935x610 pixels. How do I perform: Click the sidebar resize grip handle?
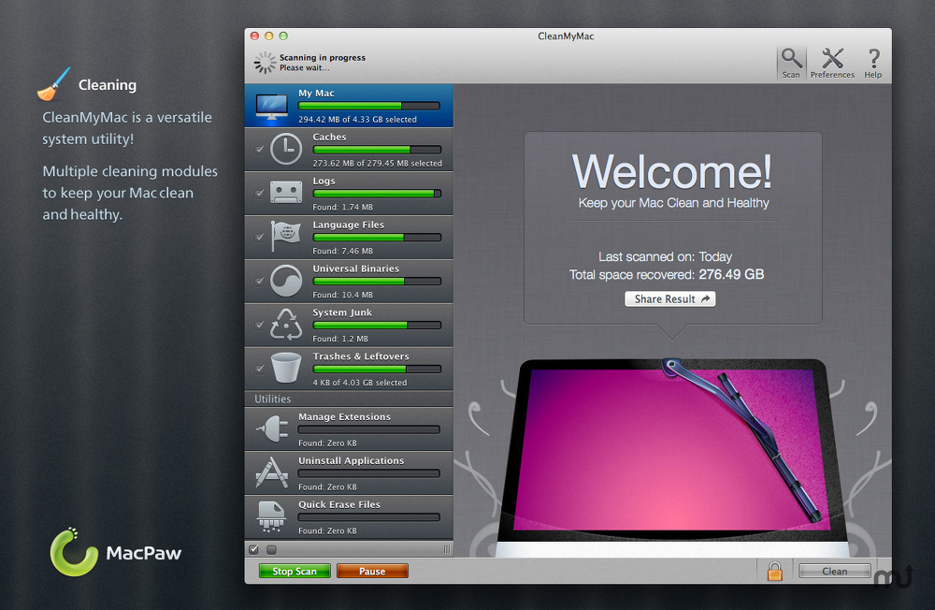pos(447,549)
